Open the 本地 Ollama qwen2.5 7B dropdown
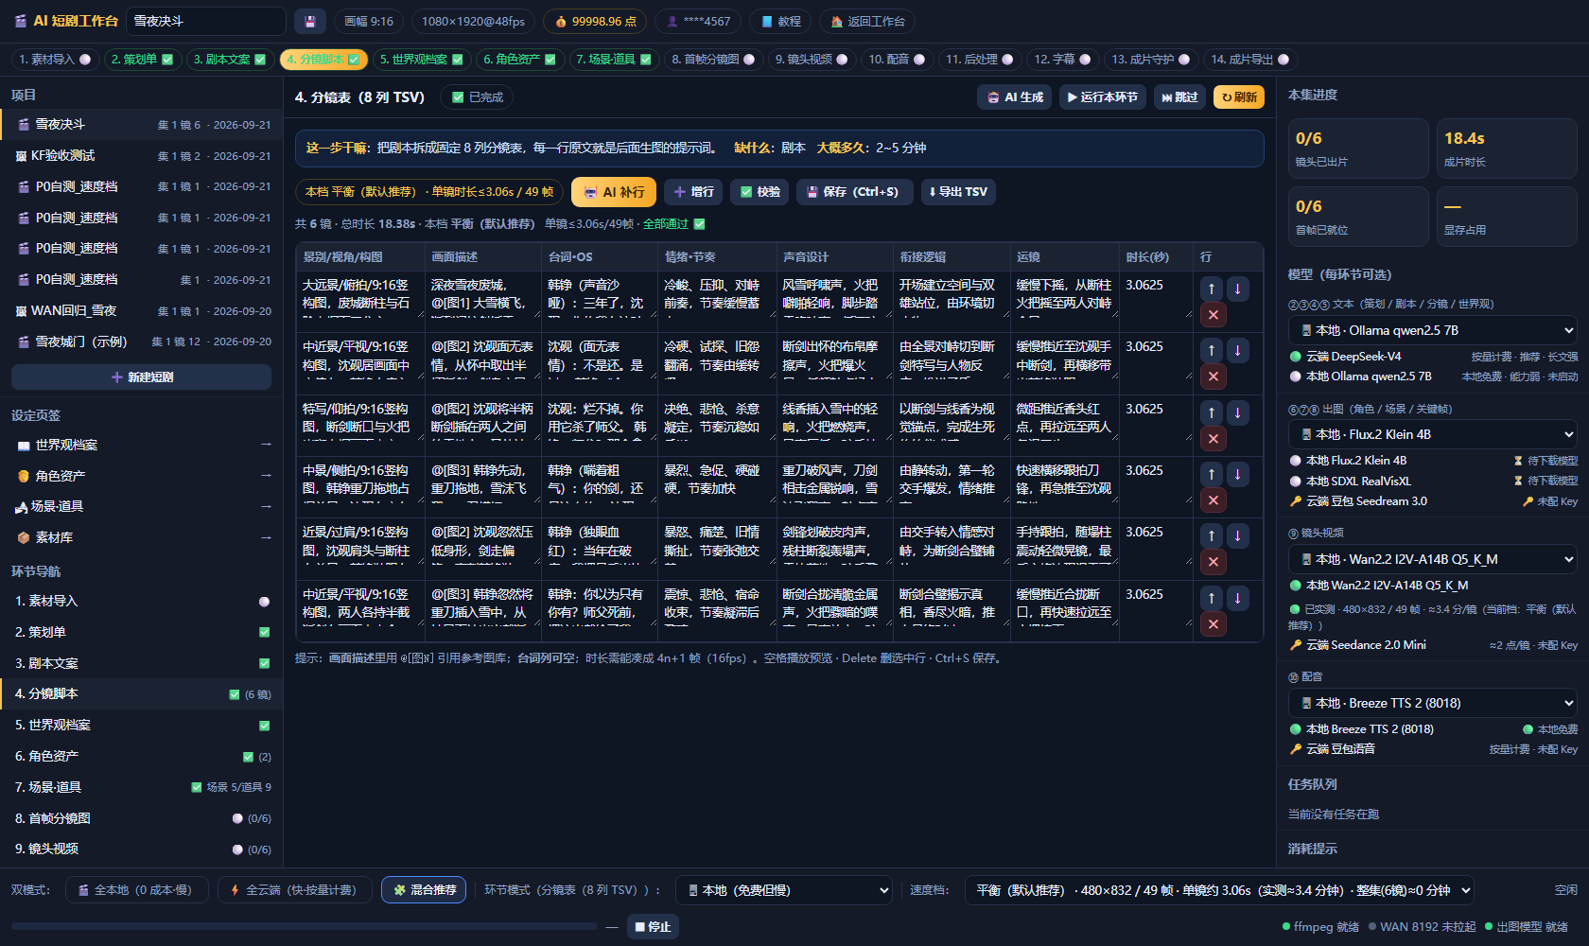 (x=1433, y=330)
